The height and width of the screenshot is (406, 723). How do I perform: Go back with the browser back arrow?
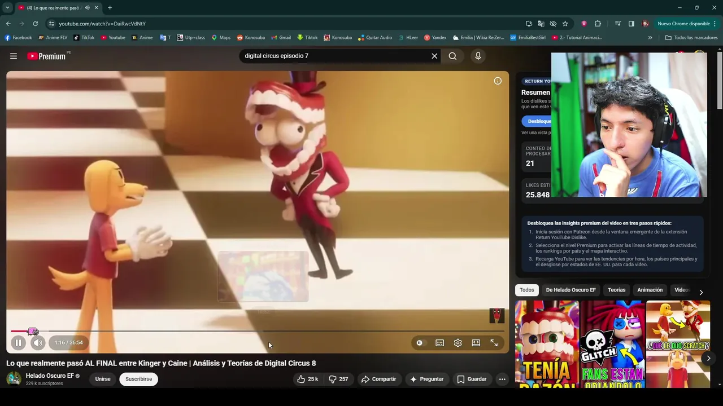pyautogui.click(x=8, y=24)
